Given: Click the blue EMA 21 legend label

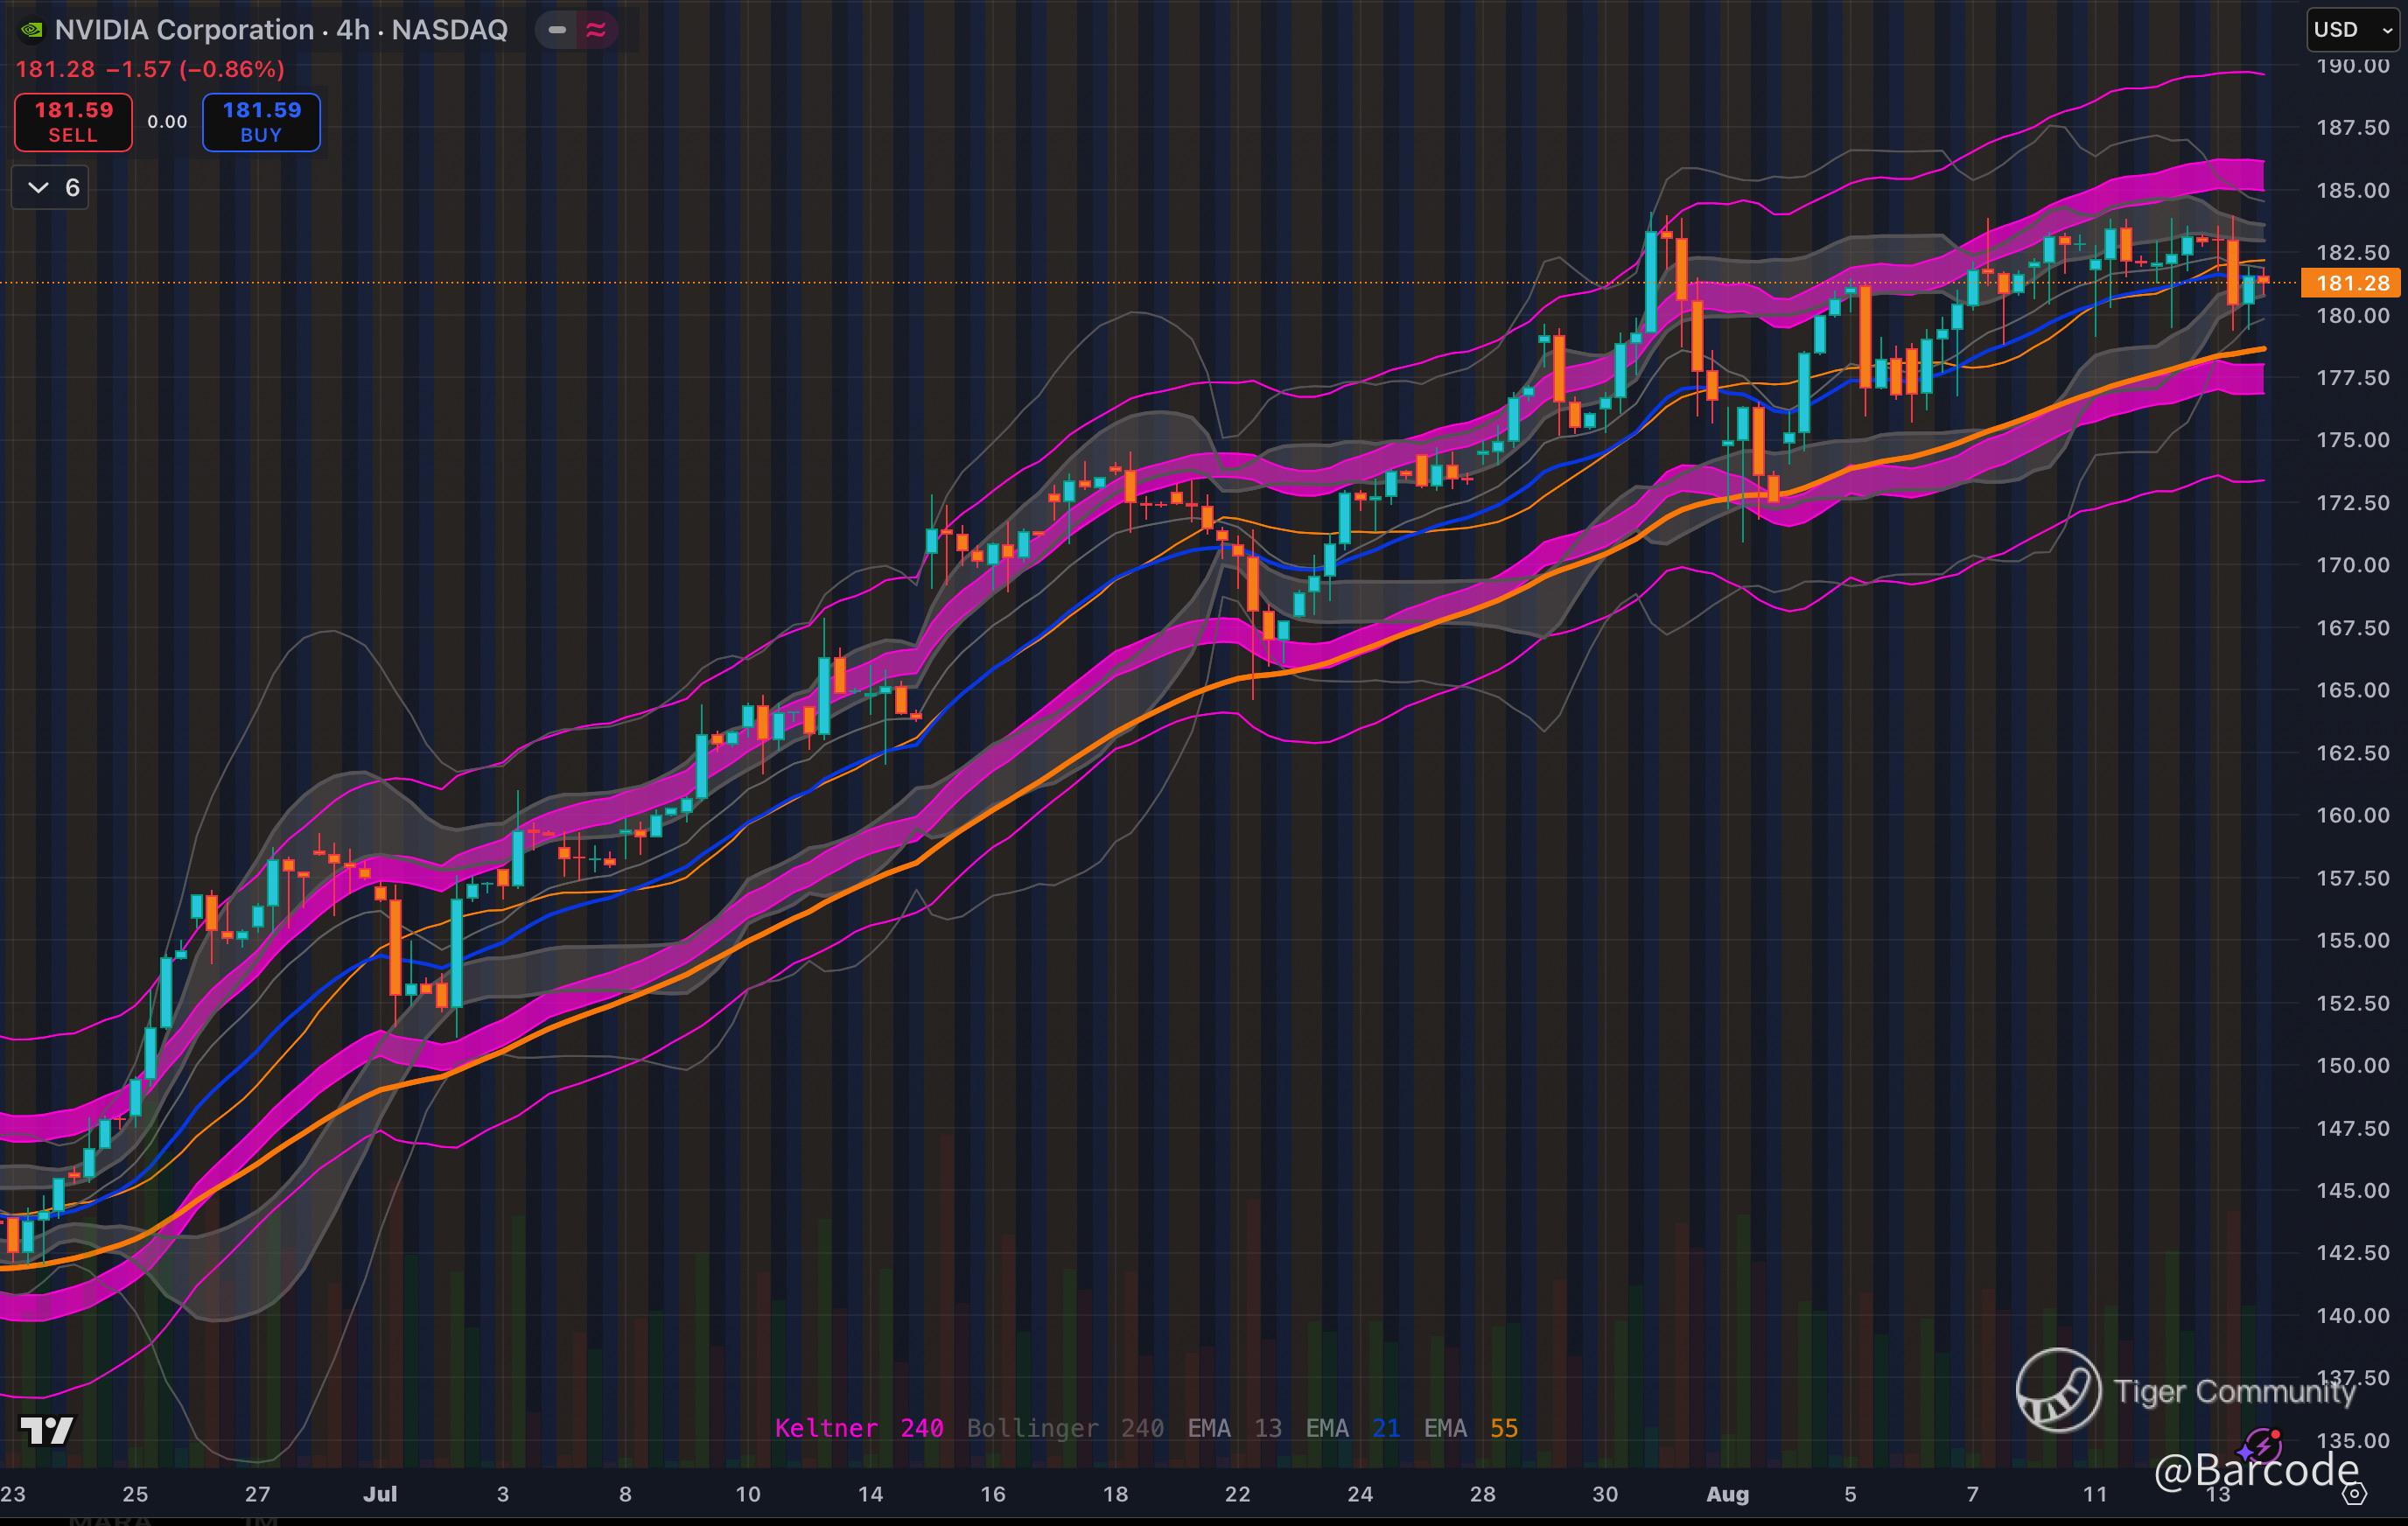Looking at the screenshot, I should coord(1352,1428).
